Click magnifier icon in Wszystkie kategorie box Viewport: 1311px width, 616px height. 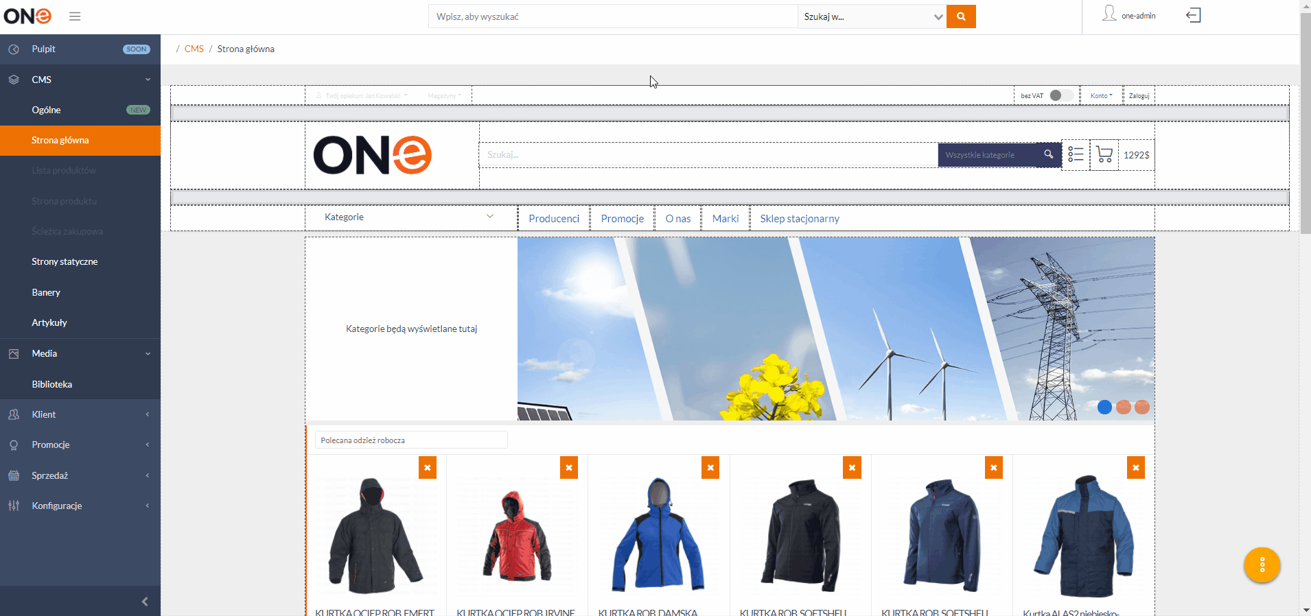(1048, 154)
